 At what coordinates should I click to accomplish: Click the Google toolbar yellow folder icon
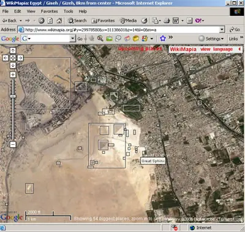136,39
